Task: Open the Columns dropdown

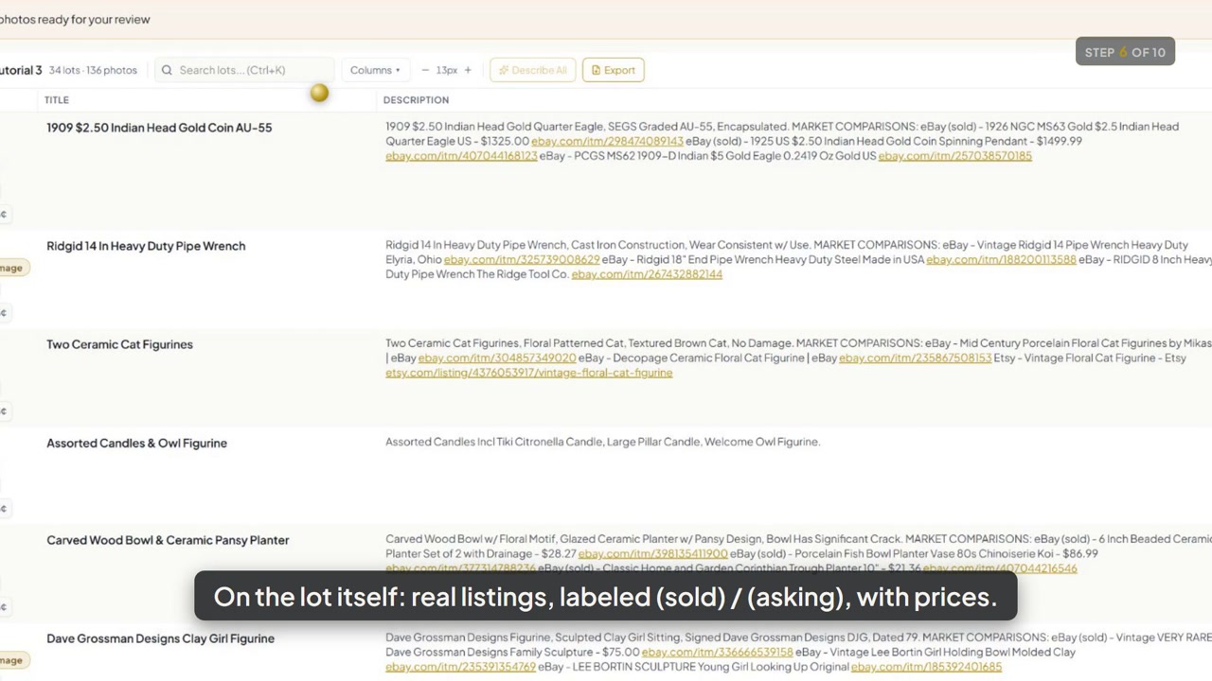Action: pyautogui.click(x=375, y=70)
